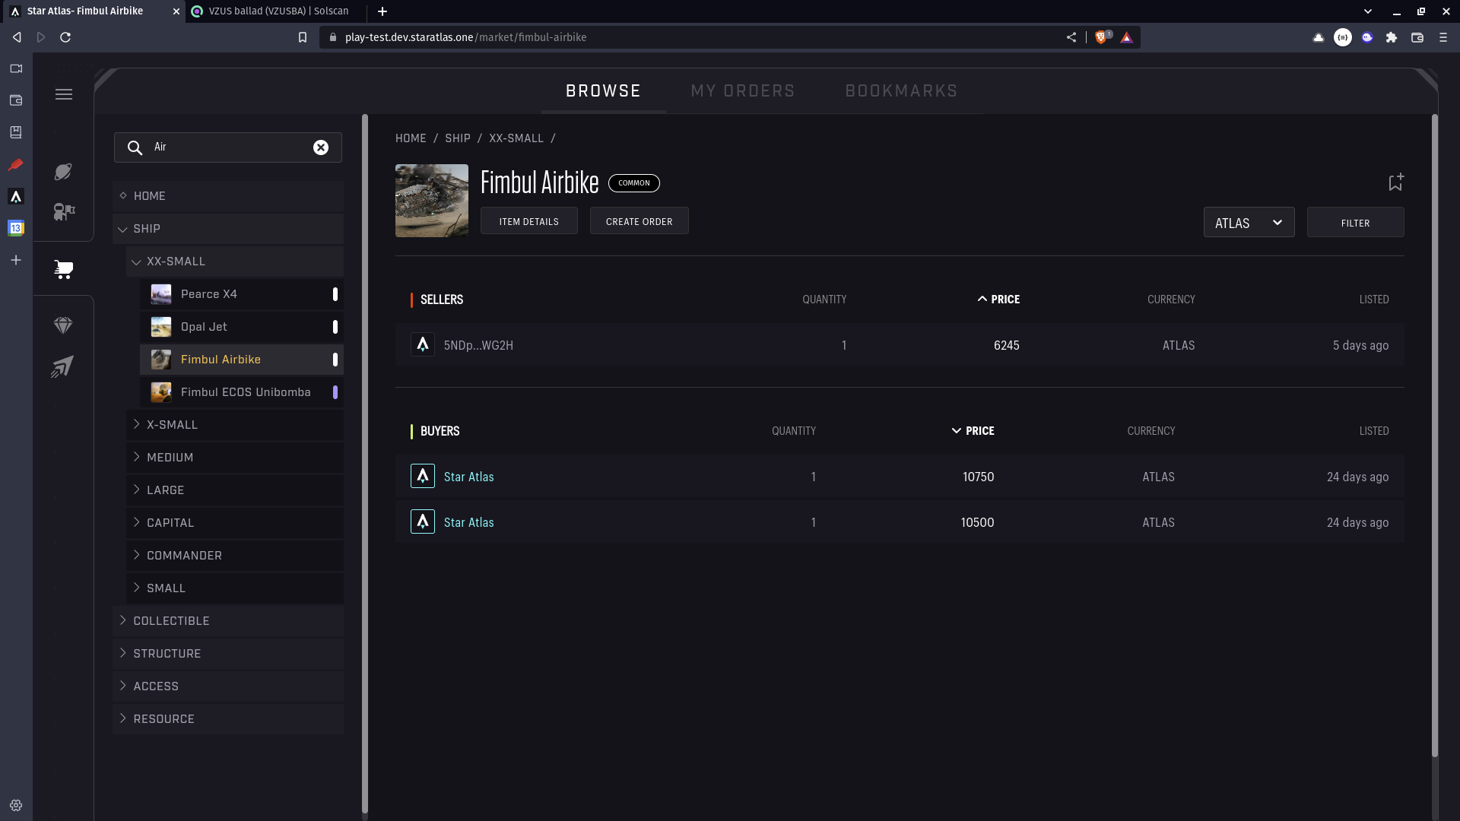
Task: Click HOME in the category tree
Action: coord(228,196)
